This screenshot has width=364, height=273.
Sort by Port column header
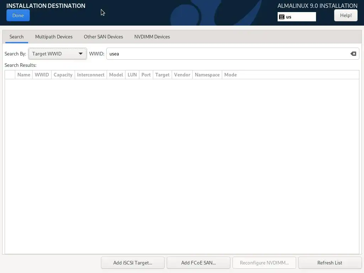click(x=146, y=75)
